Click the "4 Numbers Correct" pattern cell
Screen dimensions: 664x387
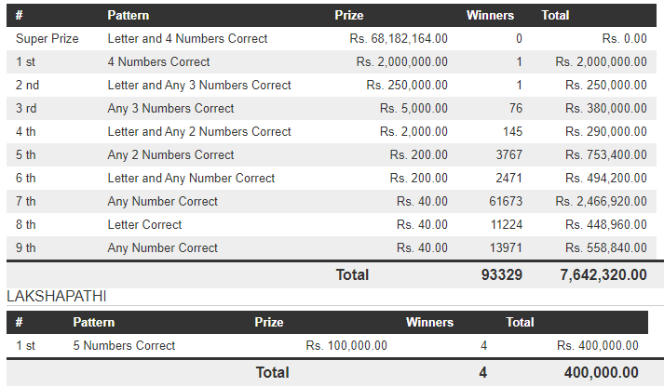point(158,62)
